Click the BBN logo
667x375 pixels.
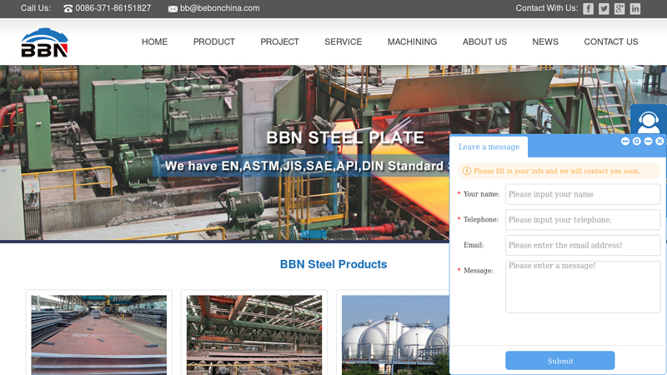45,42
